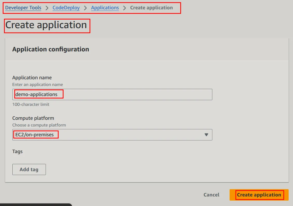Screen dimensions: 293x206
Task: Click the orange Create application button
Action: pos(259,195)
